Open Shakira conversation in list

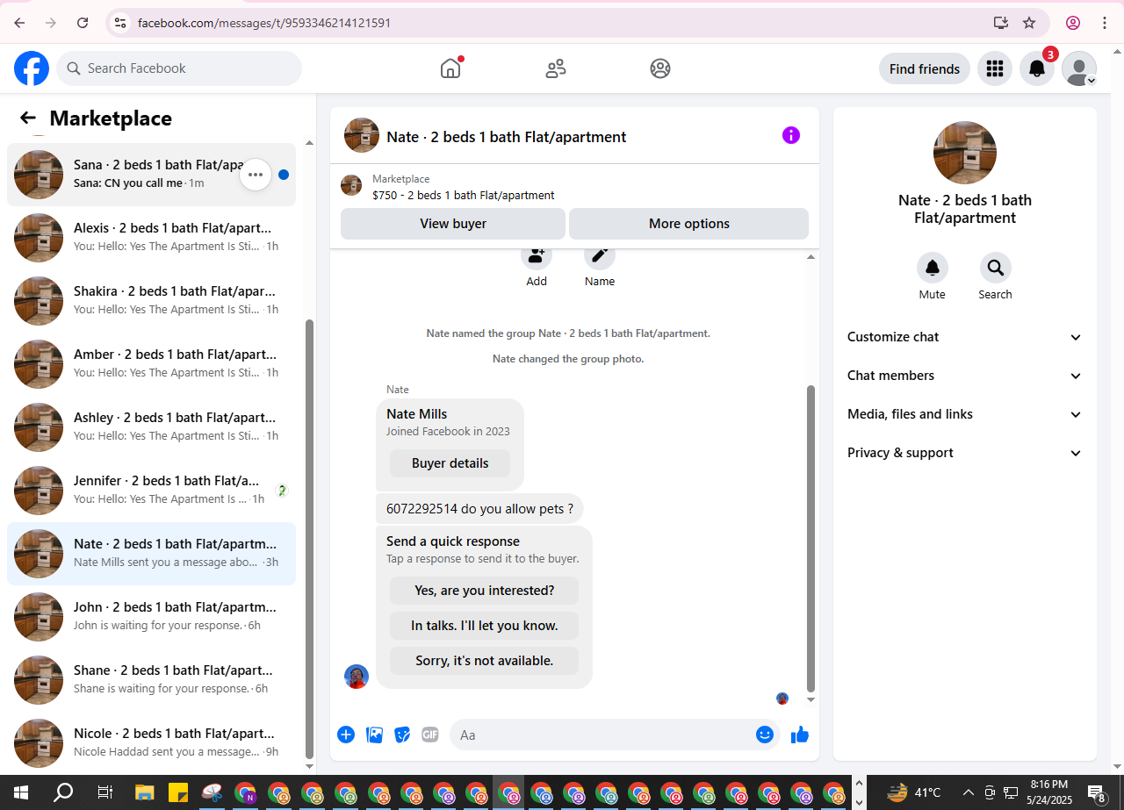[151, 301]
